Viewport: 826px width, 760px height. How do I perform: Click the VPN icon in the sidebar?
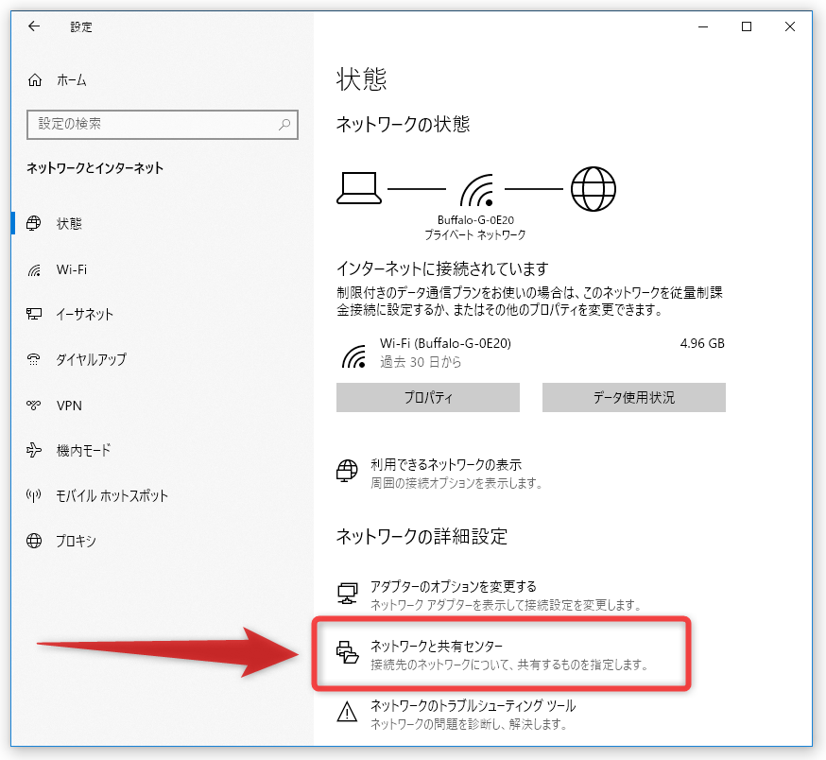point(34,406)
